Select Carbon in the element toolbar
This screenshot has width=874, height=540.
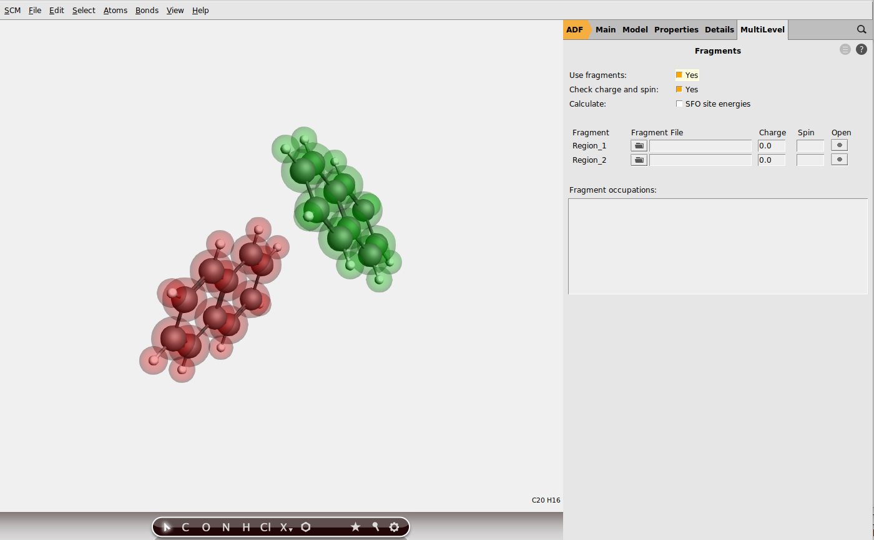point(185,527)
